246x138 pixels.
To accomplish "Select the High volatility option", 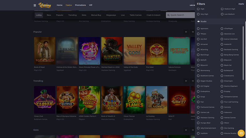I will [x=198, y=9].
